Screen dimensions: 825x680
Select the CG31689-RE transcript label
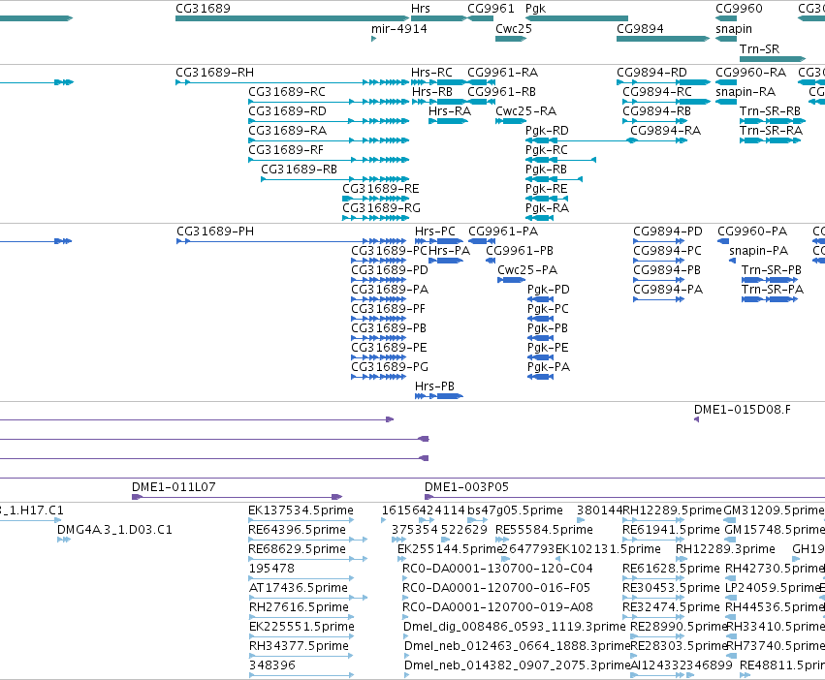point(380,189)
